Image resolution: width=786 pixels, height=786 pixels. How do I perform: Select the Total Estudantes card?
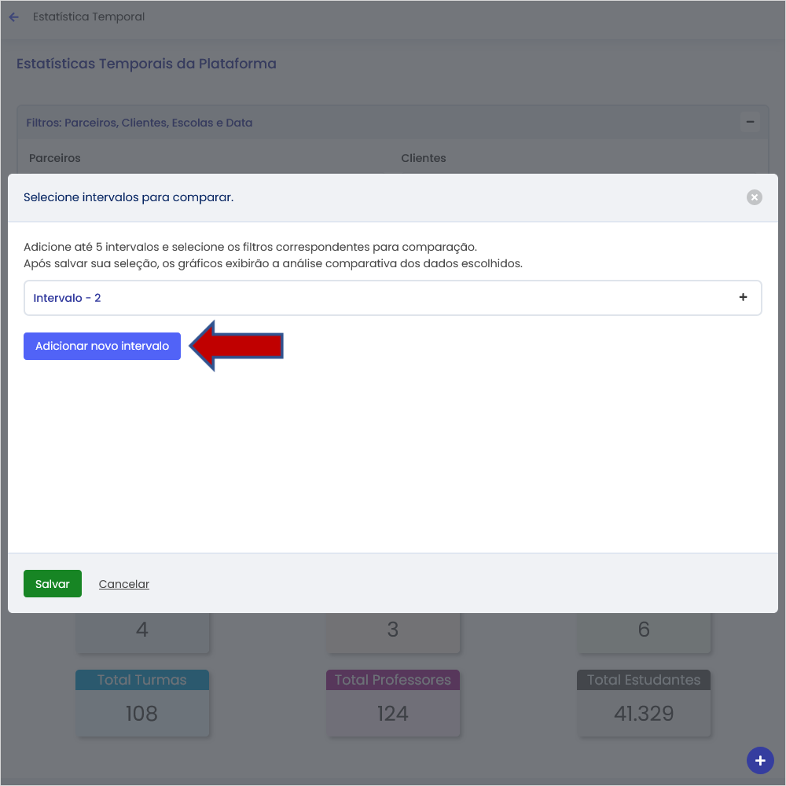pos(644,703)
